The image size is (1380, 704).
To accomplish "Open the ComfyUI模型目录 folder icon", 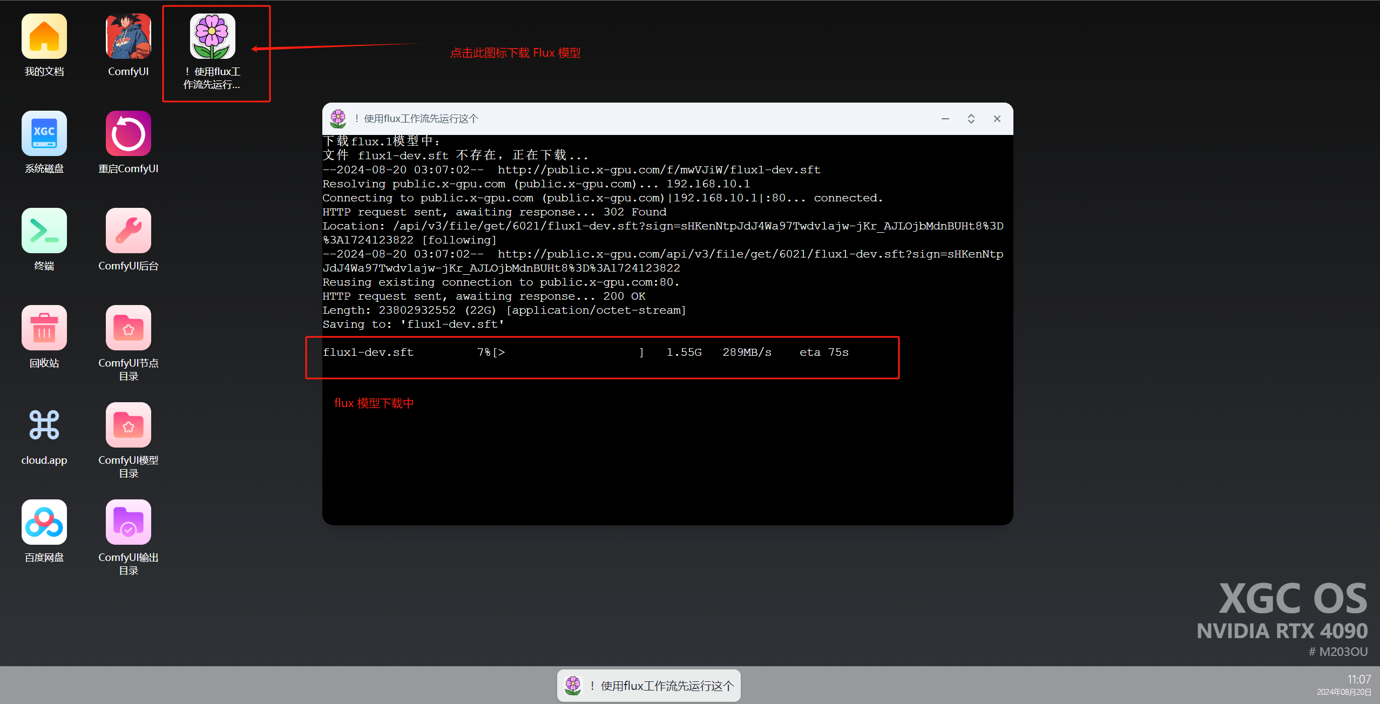I will tap(128, 425).
